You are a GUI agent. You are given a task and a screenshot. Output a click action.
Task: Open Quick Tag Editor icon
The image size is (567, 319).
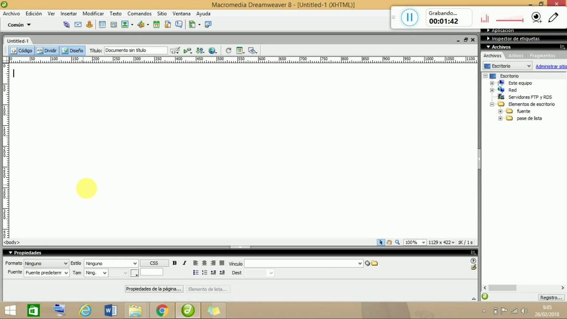473,267
